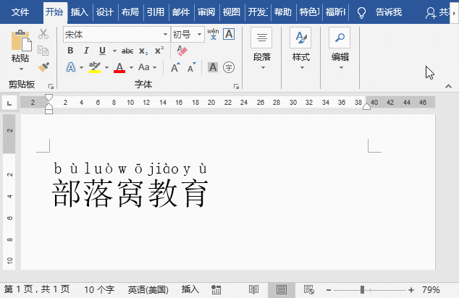Switch to the 插入 ribbon tab
The image size is (459, 298).
click(x=79, y=12)
